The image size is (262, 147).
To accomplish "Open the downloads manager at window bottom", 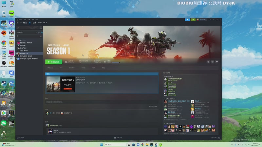I will (118, 138).
